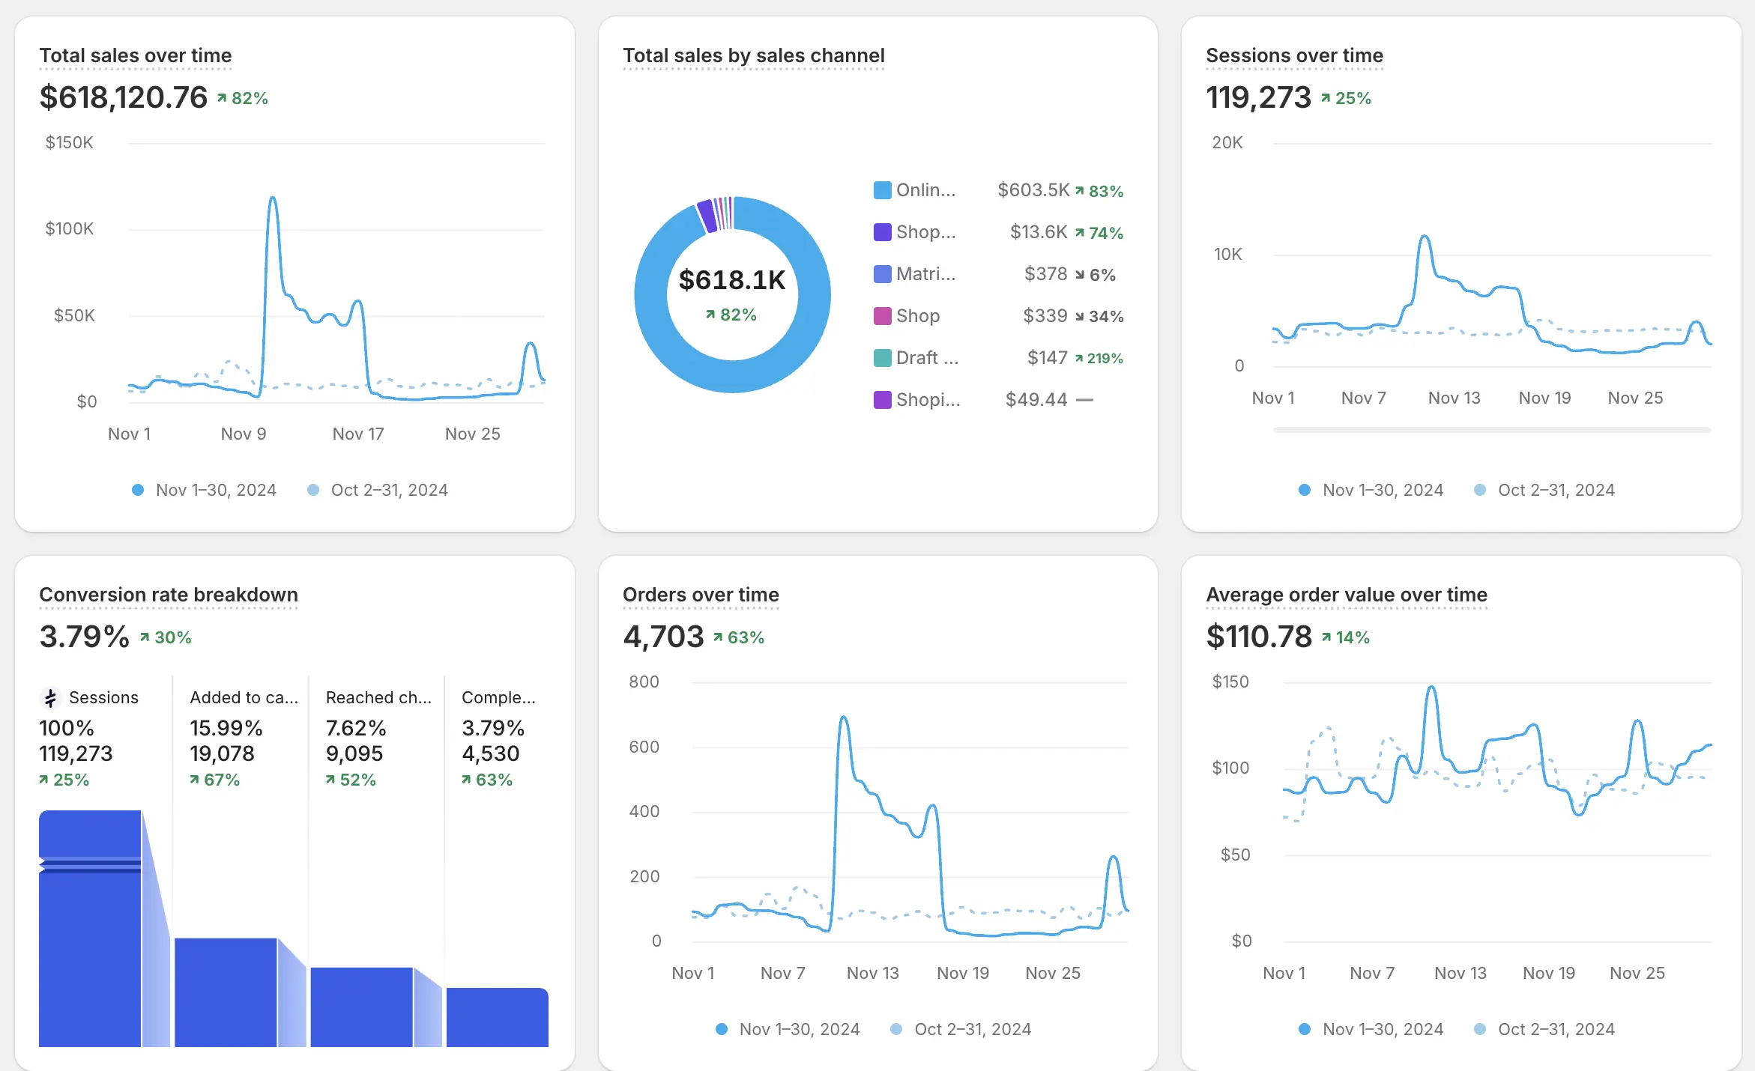Click the Added to cart funnel bar
Screen dimensions: 1755x1071
226,992
